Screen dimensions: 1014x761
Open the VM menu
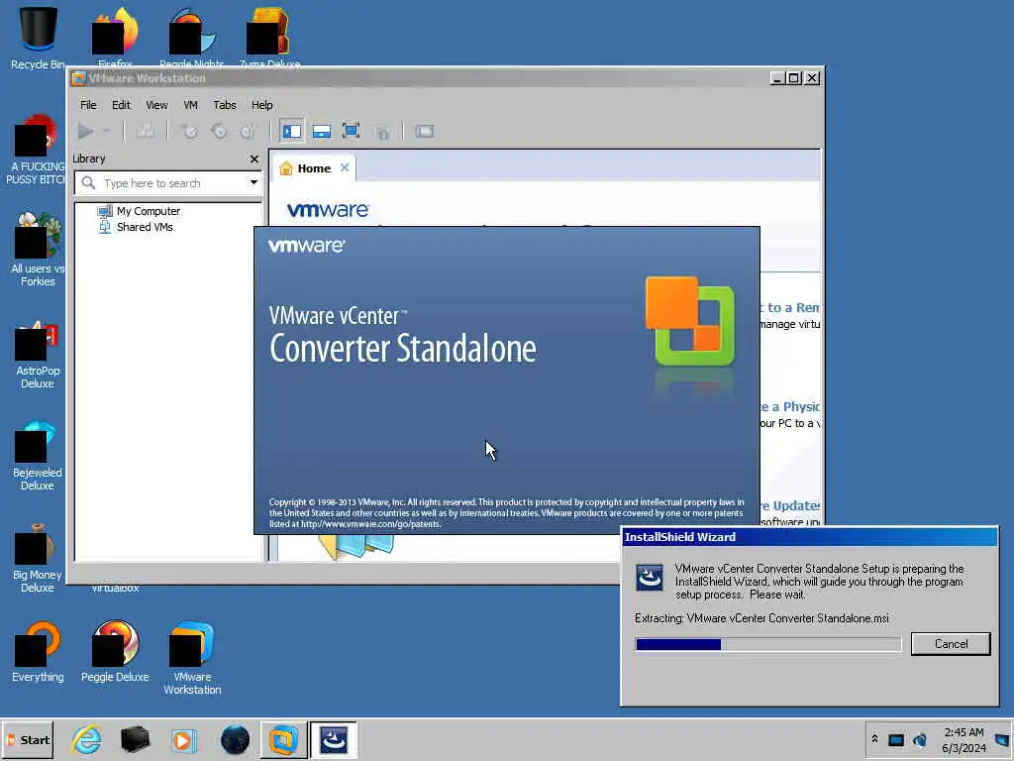pyautogui.click(x=190, y=105)
